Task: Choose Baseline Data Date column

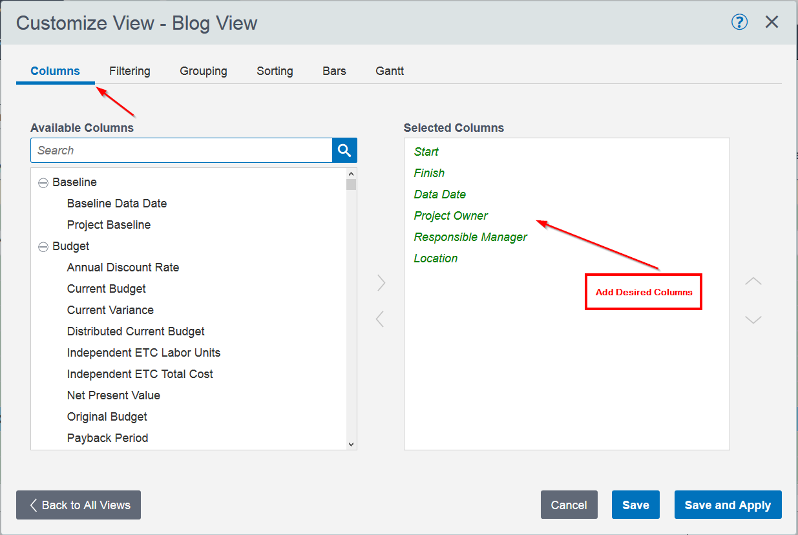Action: [116, 204]
